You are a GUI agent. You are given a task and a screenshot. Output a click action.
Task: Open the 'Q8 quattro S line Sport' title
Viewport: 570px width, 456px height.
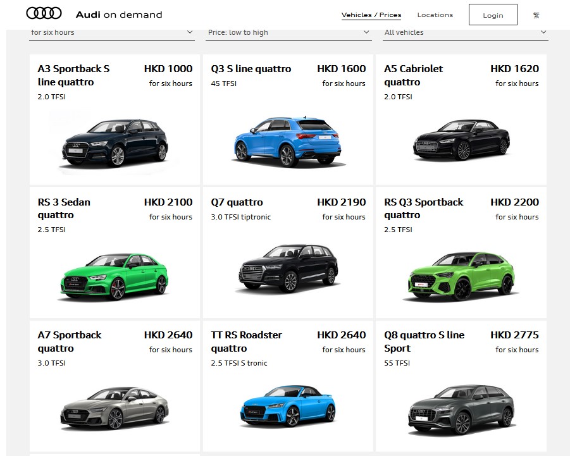(x=424, y=342)
